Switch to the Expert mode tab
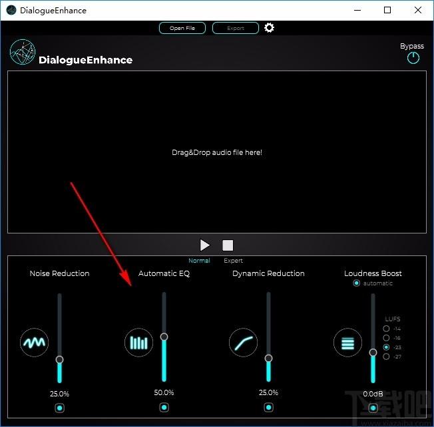Screen dimensions: 434x427 233,261
